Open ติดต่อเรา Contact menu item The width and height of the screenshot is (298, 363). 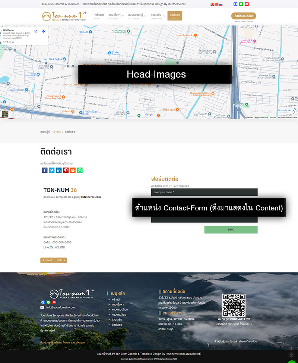[175, 16]
